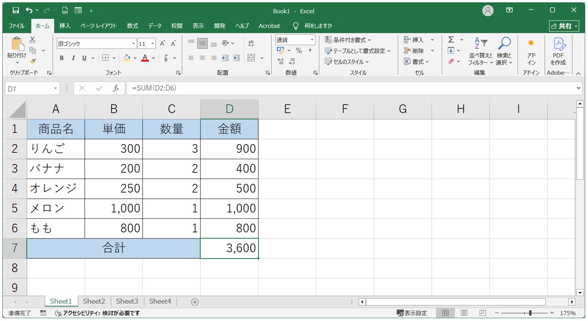Viewport: 588px width, 321px height.
Task: Toggle bold formatting
Action: click(61, 58)
